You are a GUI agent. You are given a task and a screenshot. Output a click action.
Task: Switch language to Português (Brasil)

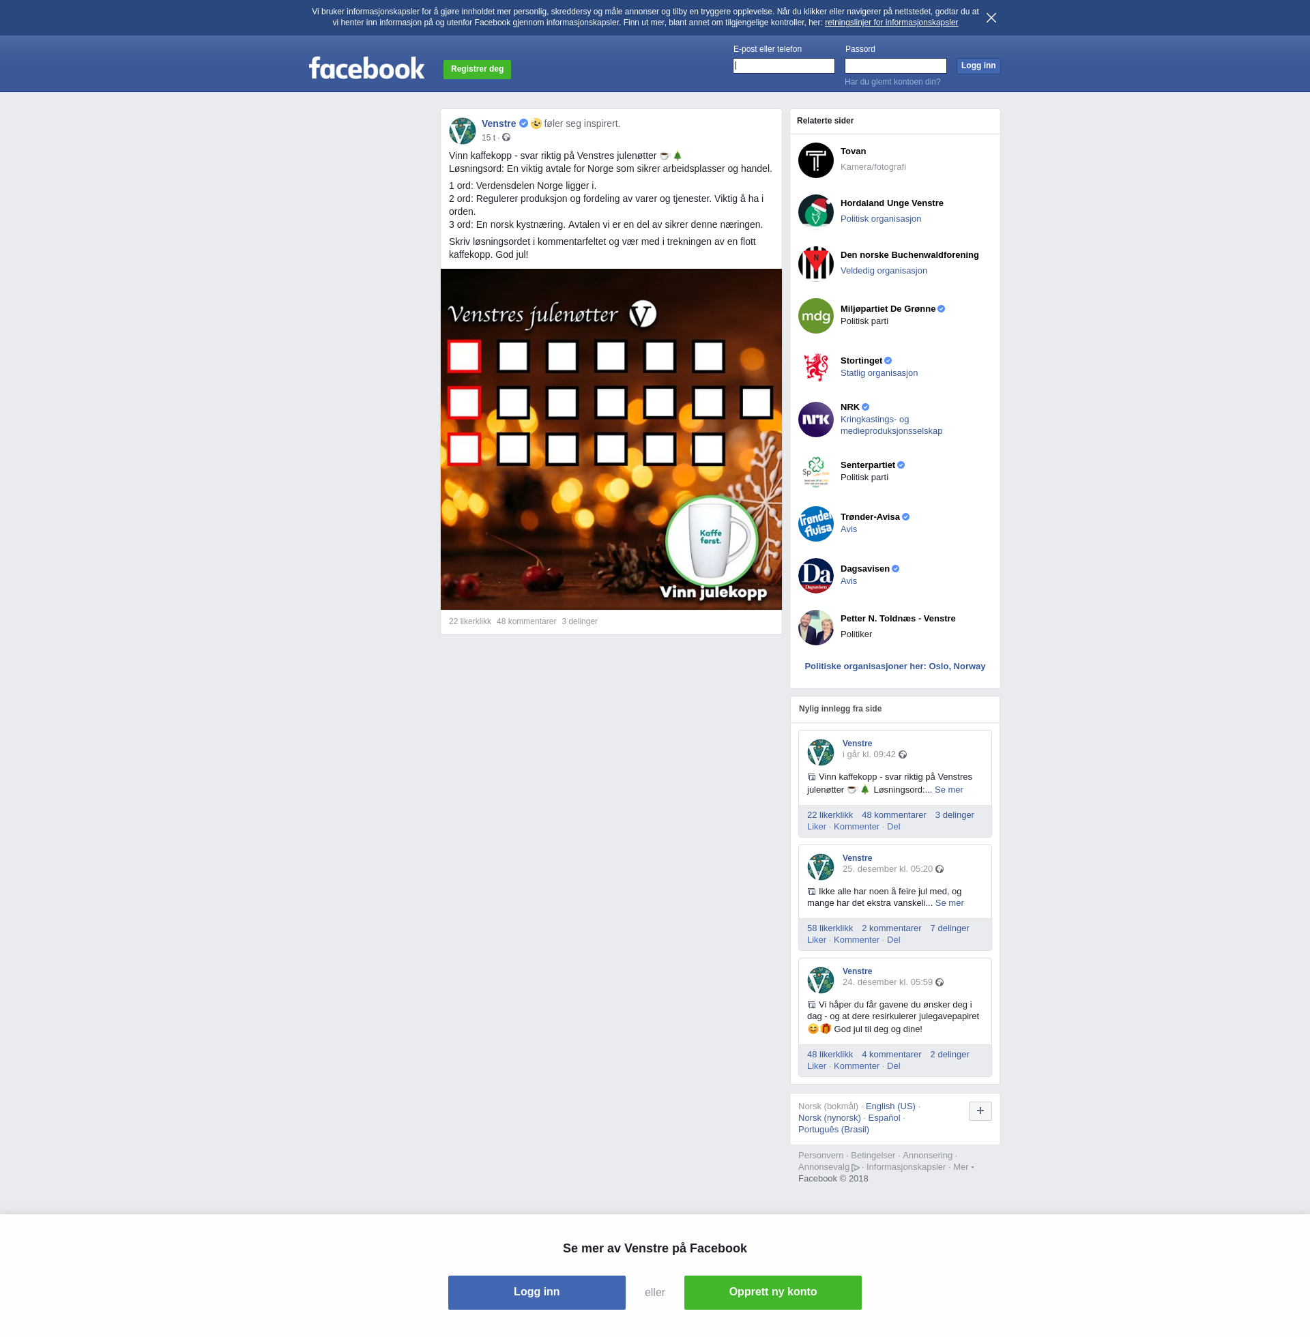[x=833, y=1130]
